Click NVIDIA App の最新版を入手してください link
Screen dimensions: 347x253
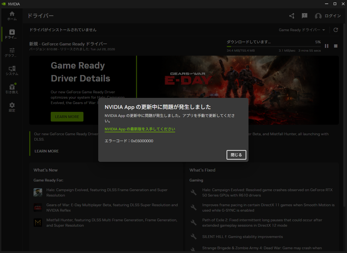click(140, 129)
